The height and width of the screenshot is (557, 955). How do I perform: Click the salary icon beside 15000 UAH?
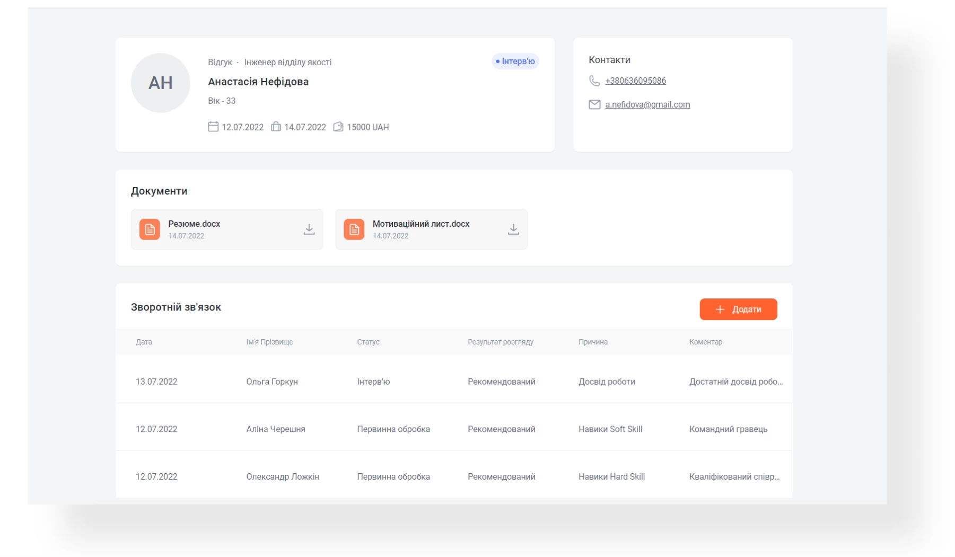[338, 127]
